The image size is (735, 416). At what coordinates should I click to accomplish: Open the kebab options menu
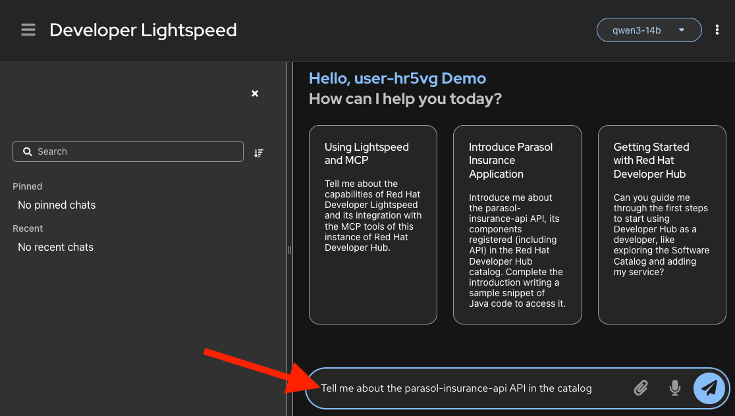point(717,30)
